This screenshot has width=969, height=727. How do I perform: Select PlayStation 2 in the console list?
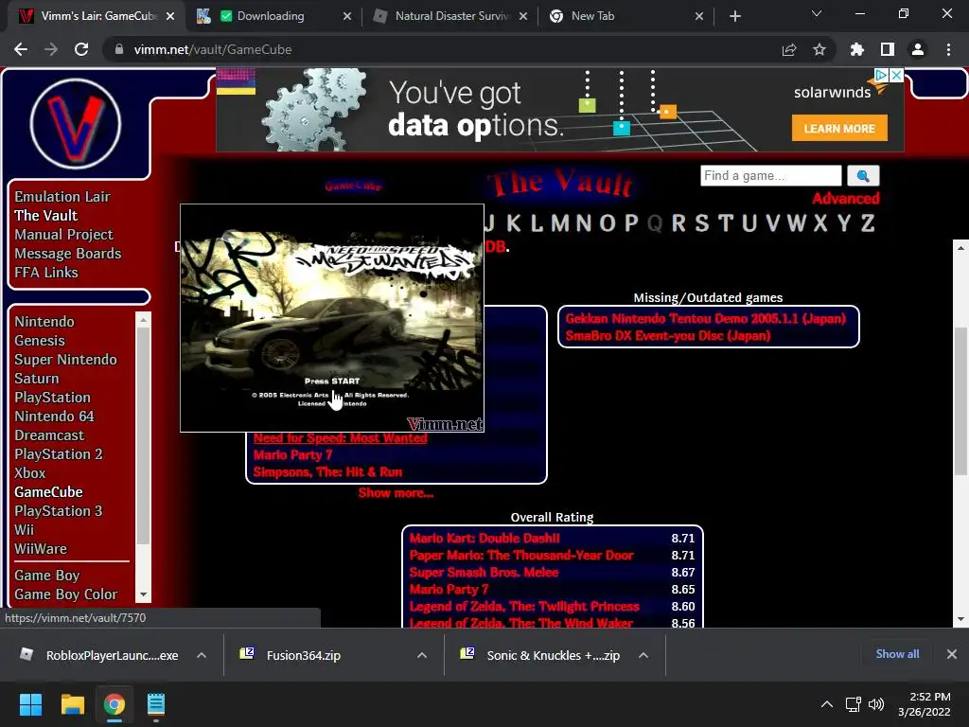click(59, 454)
